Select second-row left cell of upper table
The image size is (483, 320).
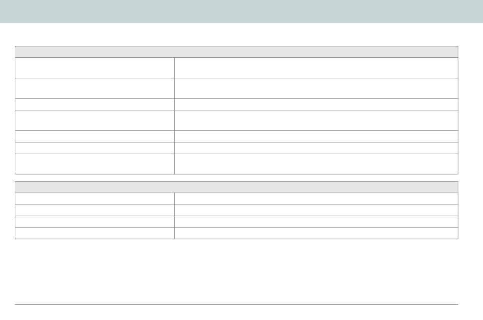[x=95, y=88]
